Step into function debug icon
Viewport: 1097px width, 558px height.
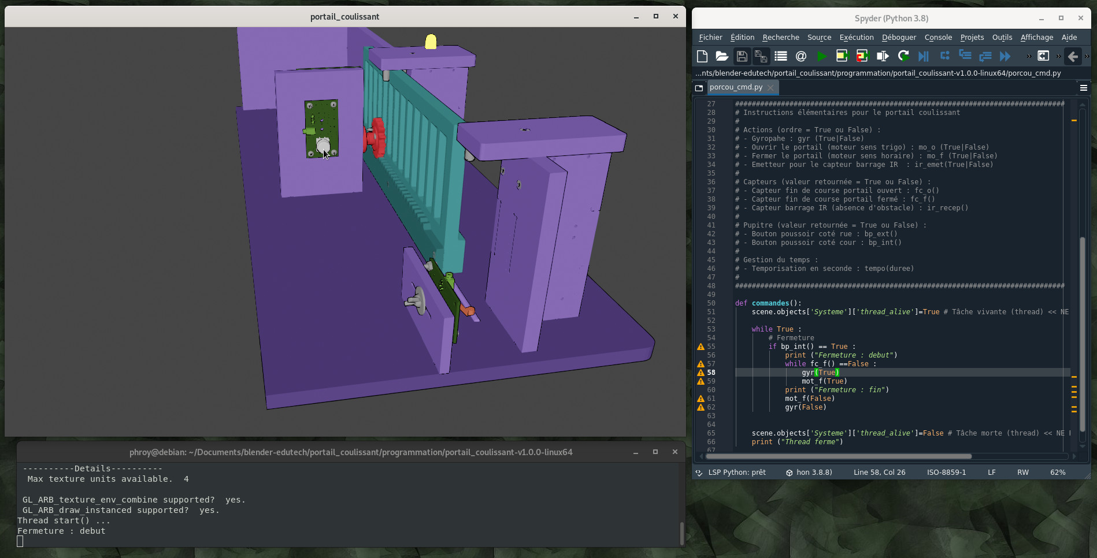pyautogui.click(x=965, y=56)
